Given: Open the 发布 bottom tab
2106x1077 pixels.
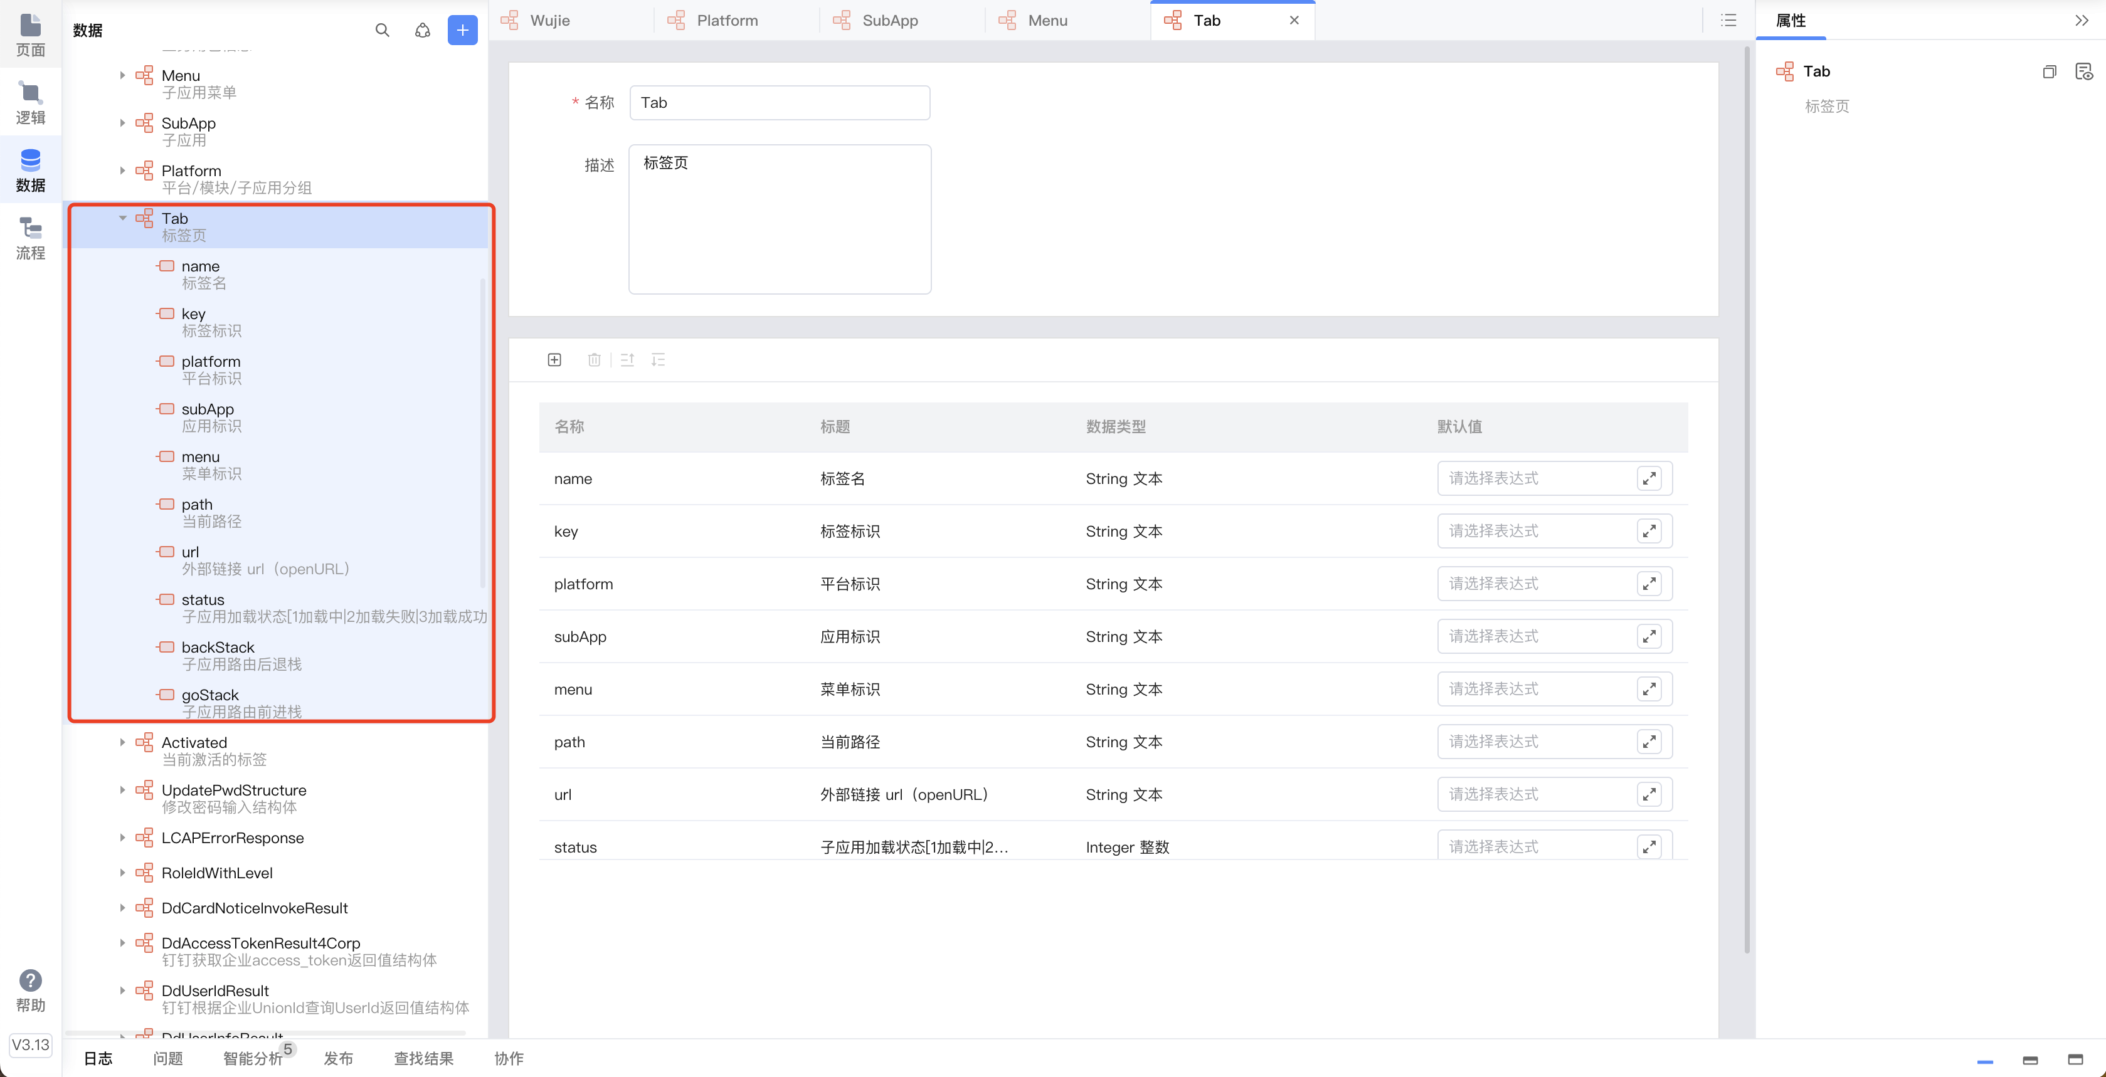Looking at the screenshot, I should [337, 1058].
